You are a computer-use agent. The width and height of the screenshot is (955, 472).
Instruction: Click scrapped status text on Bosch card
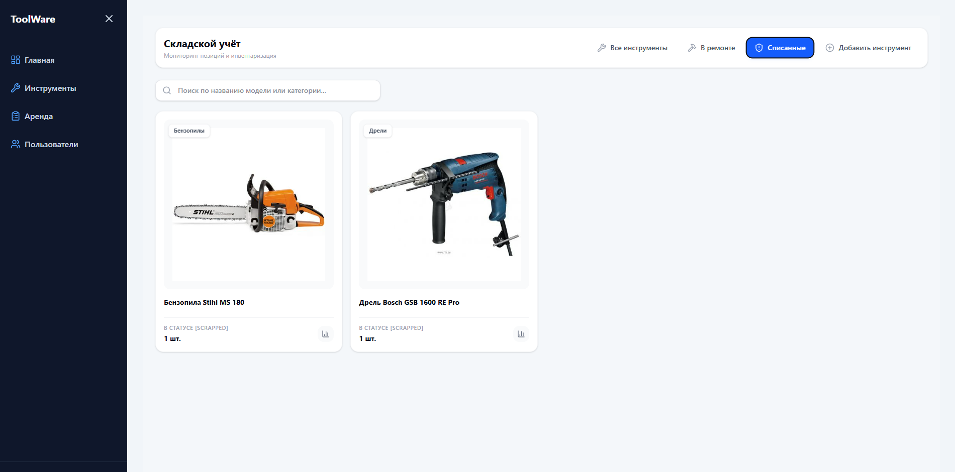coord(391,328)
